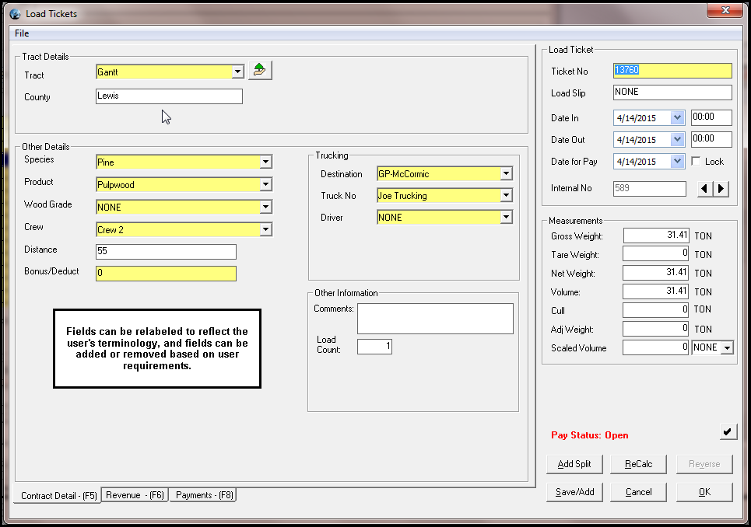Switch to Revenue (F6) tab
The width and height of the screenshot is (751, 527).
pyautogui.click(x=135, y=495)
